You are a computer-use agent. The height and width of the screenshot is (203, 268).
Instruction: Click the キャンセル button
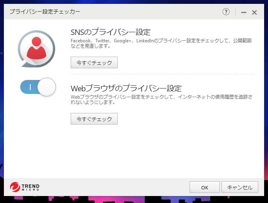240,187
